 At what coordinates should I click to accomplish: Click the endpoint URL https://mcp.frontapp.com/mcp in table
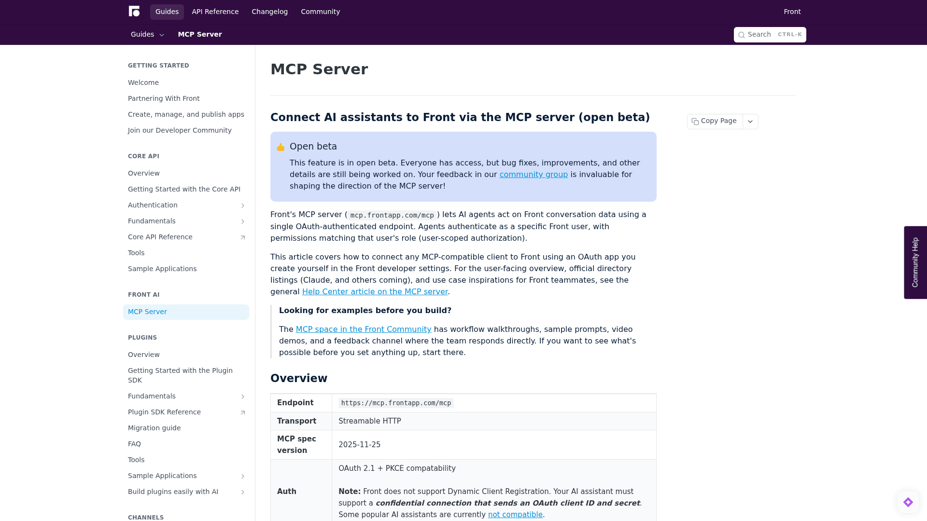click(396, 403)
